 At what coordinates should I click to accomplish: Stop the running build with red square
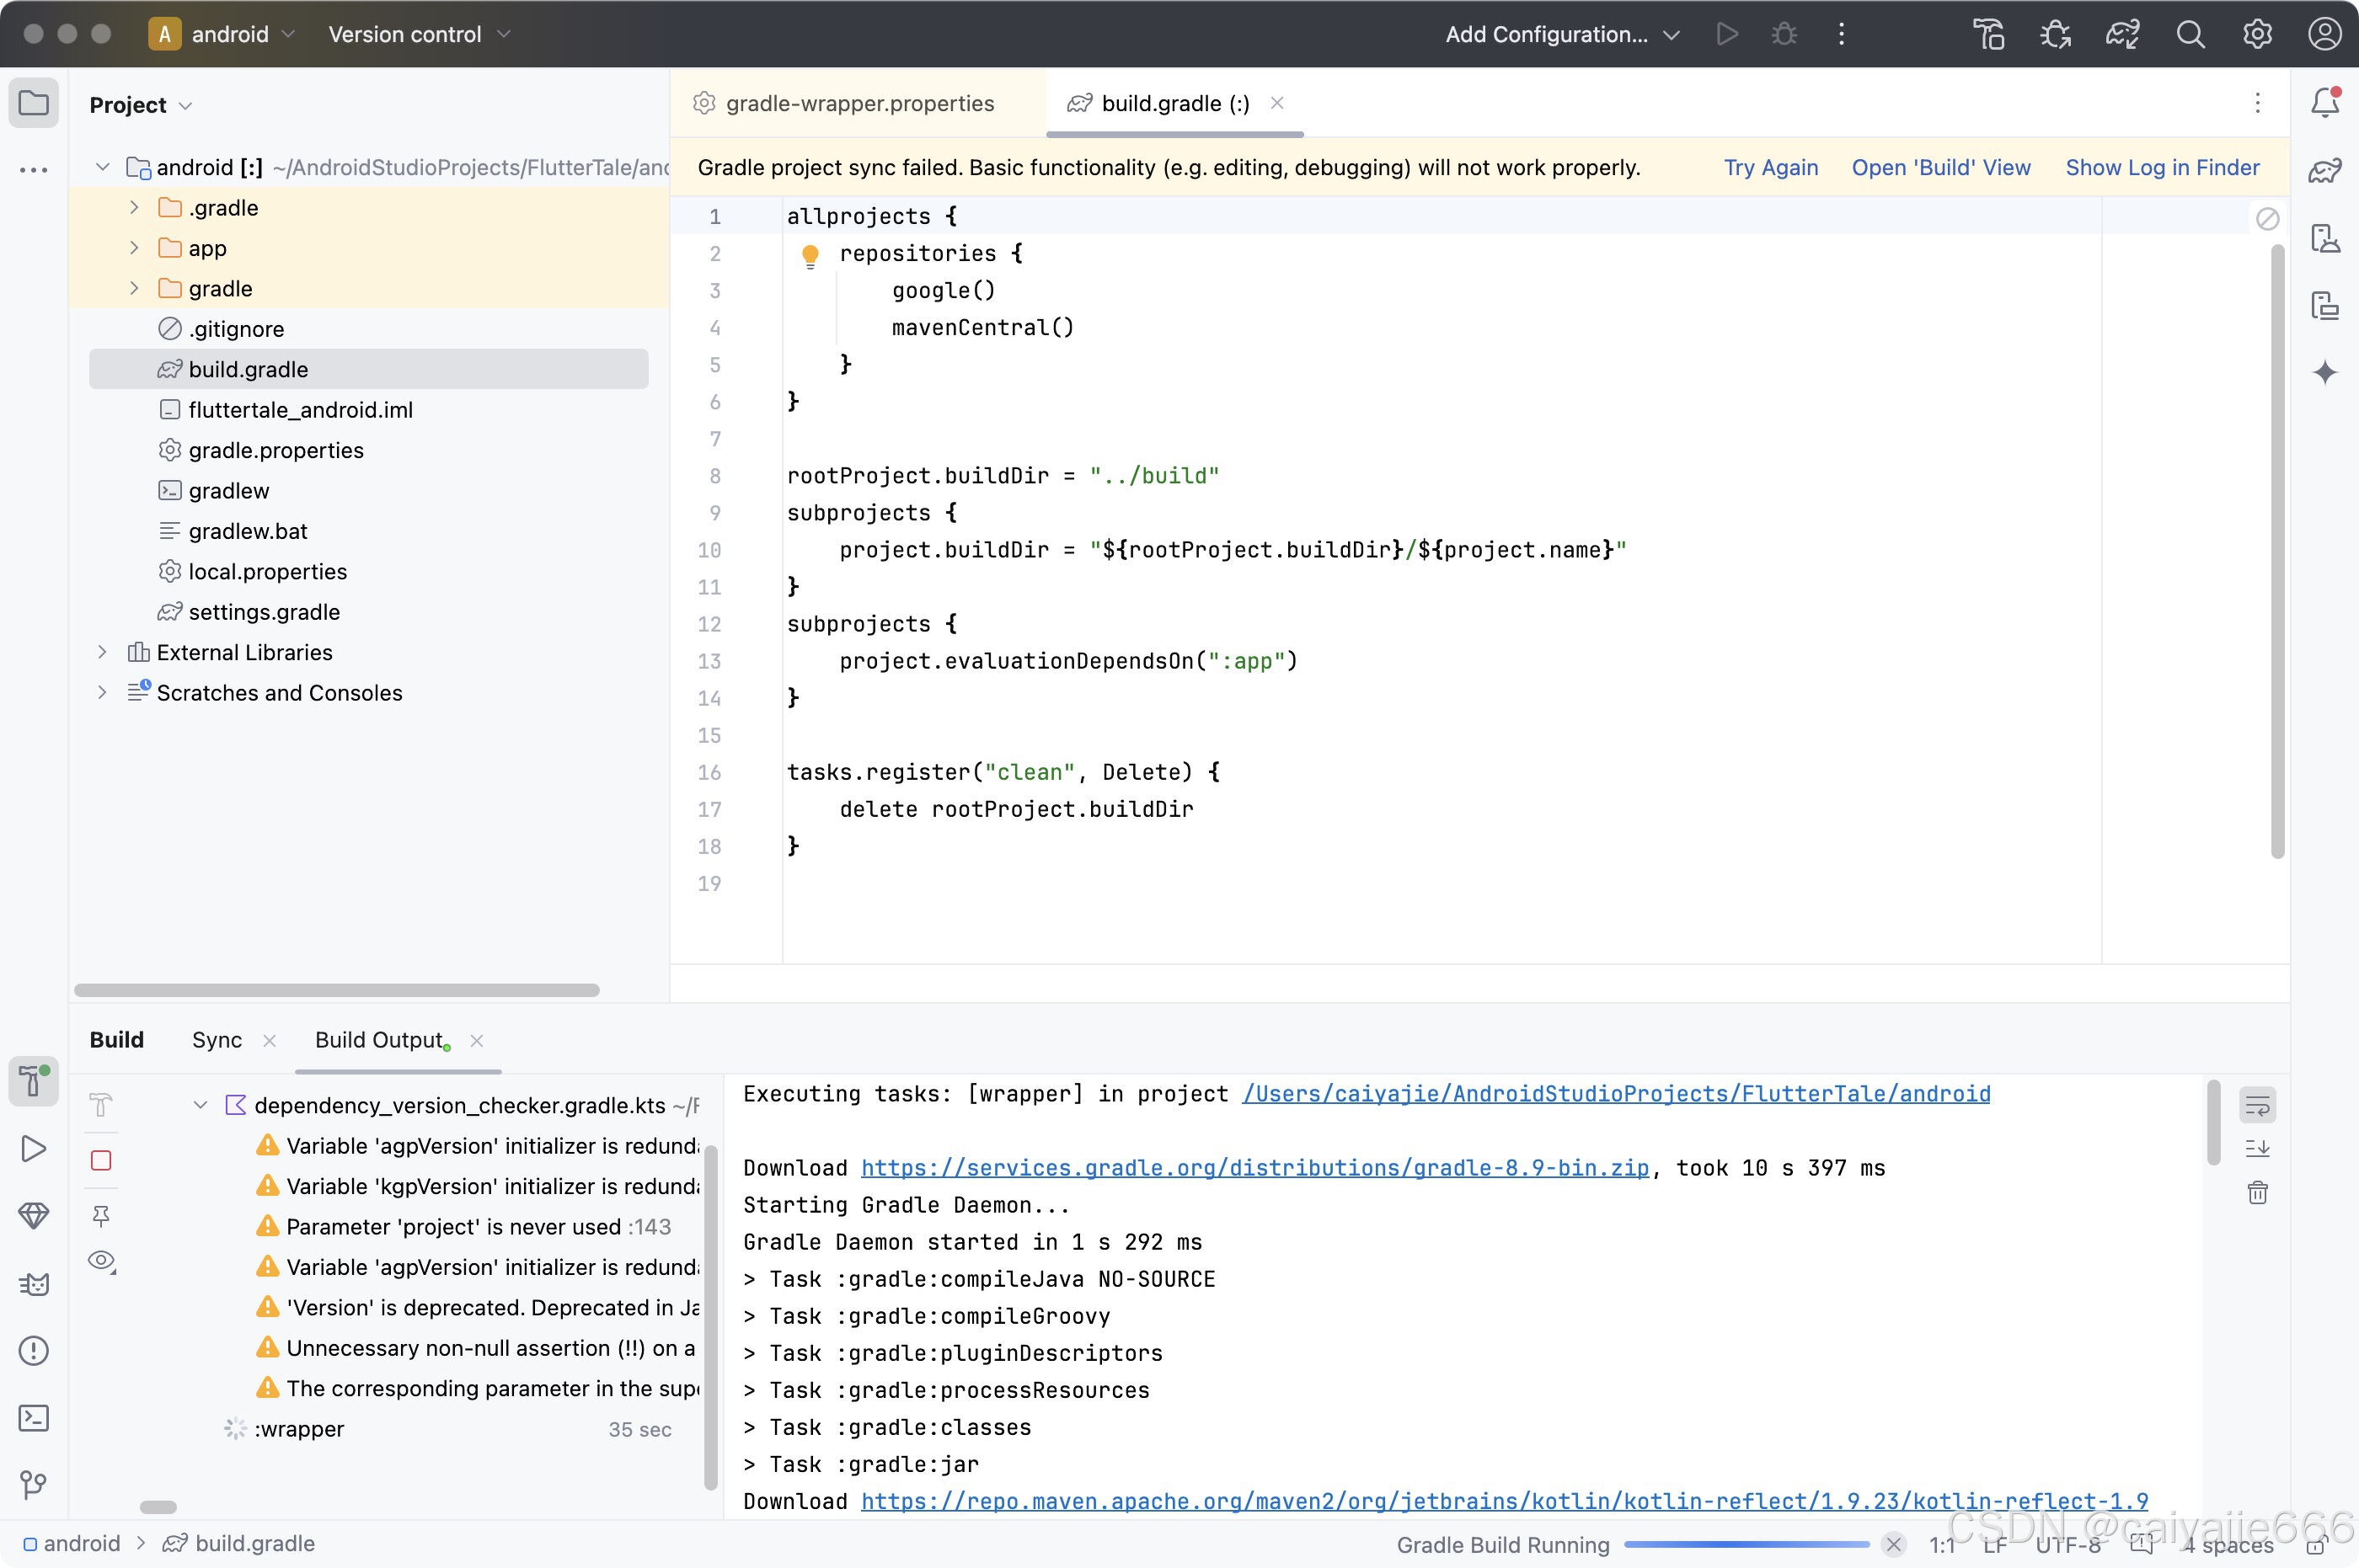101,1160
